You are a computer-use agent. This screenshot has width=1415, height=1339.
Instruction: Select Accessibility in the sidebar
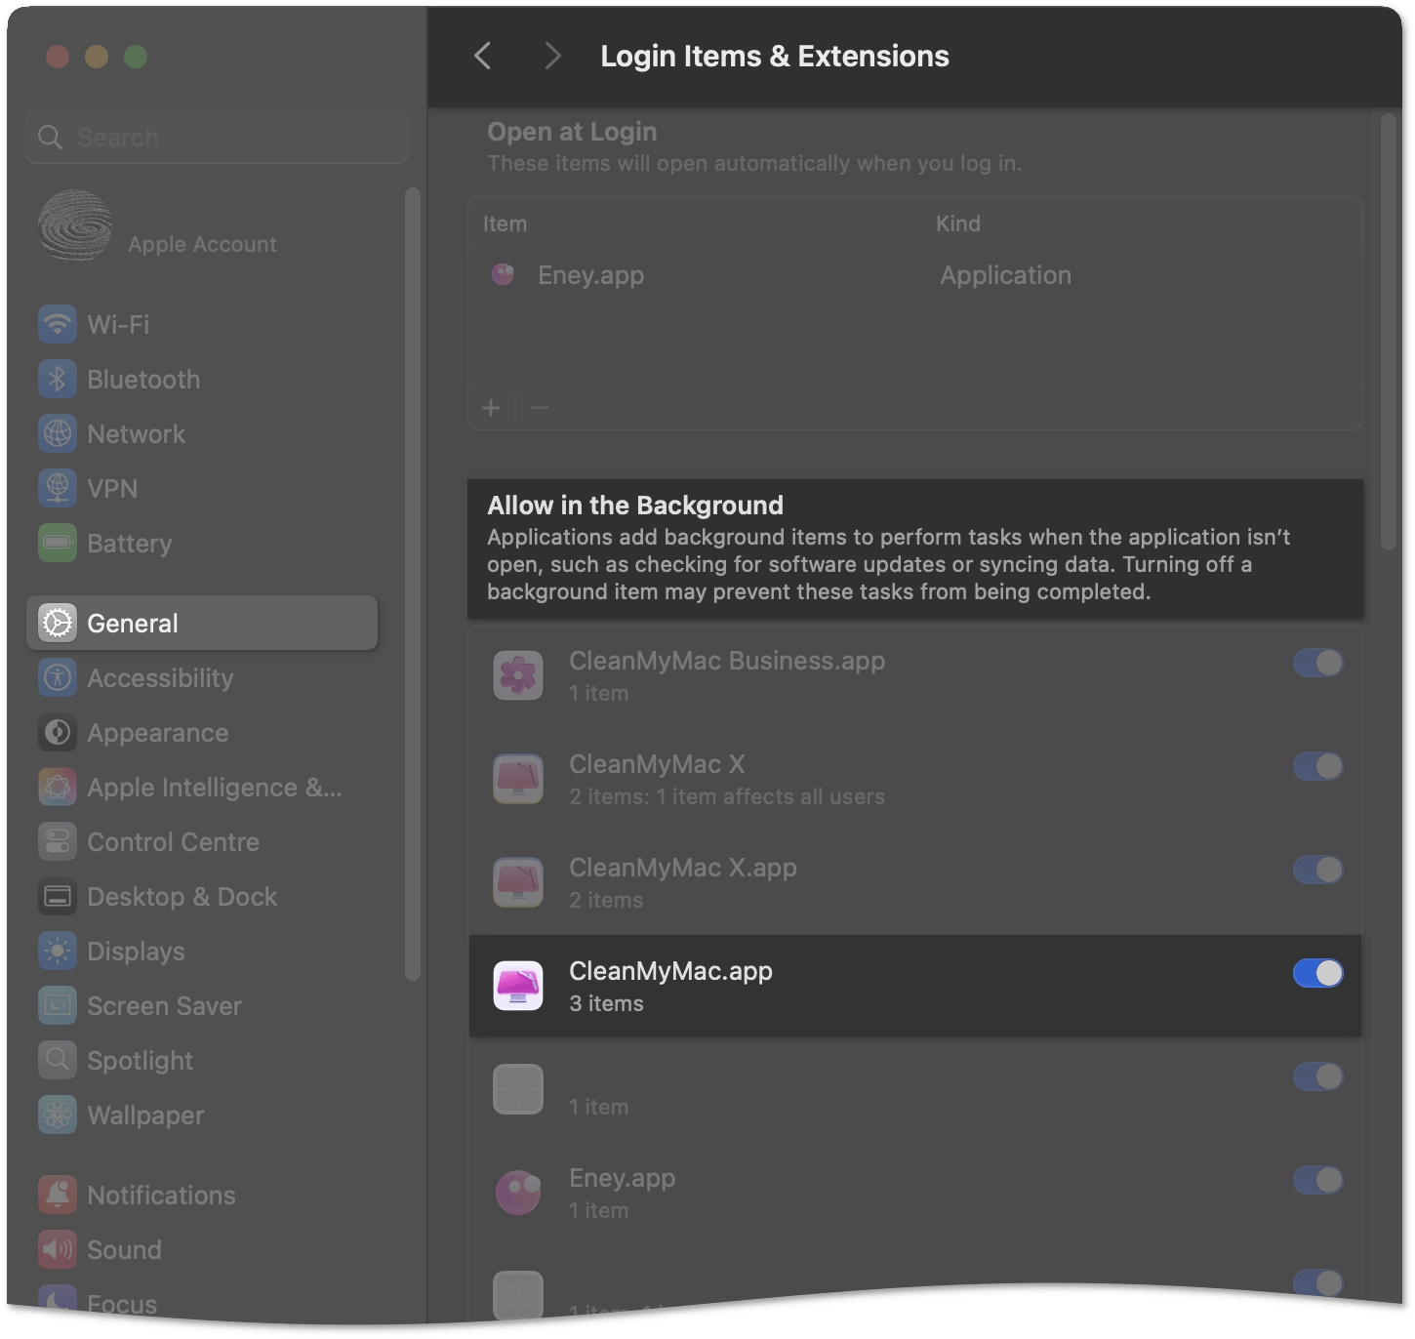(202, 677)
